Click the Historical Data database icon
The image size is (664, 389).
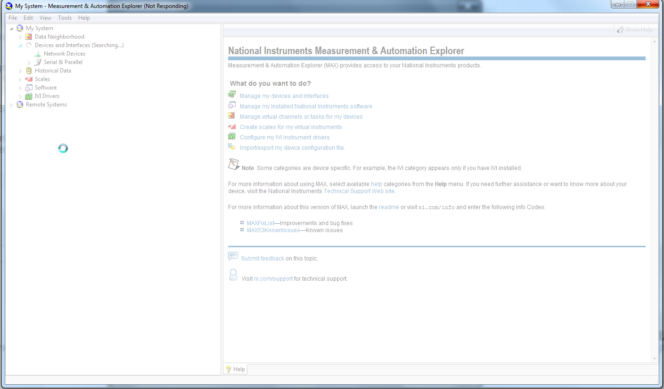pos(29,71)
